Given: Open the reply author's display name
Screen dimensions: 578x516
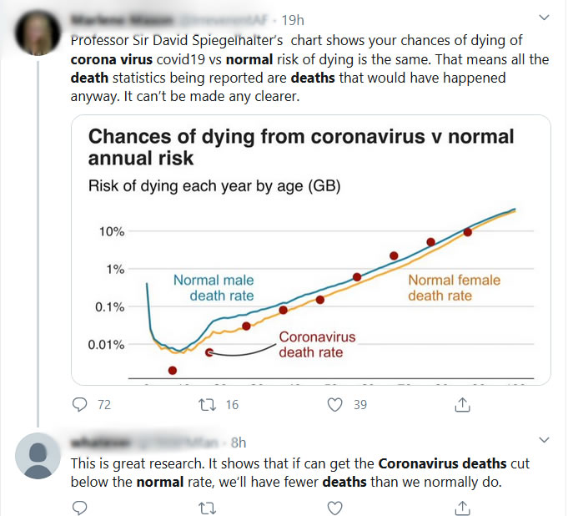Looking at the screenshot, I should [100, 442].
